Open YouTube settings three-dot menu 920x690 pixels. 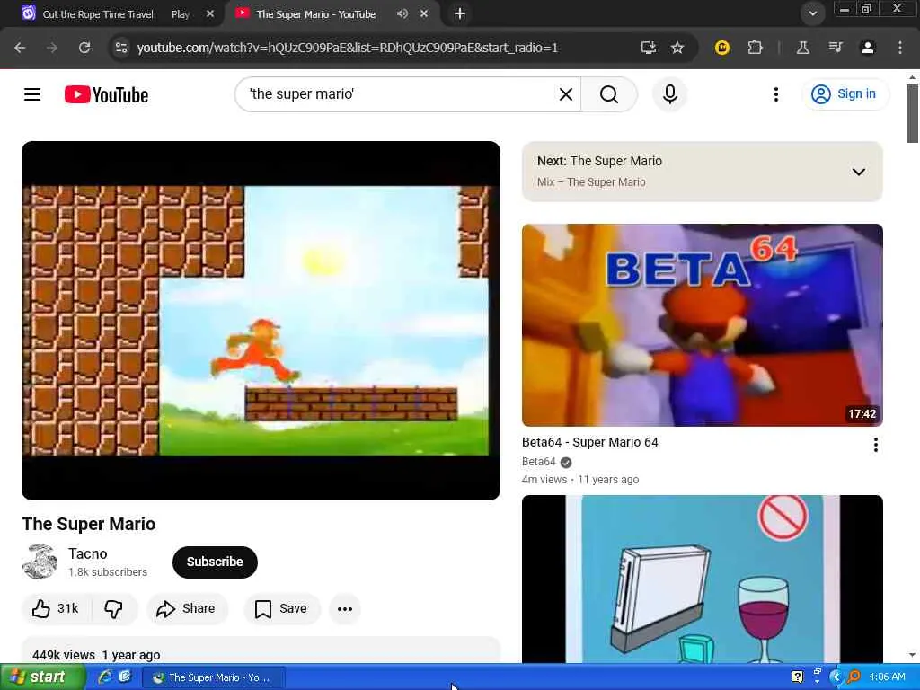[775, 94]
